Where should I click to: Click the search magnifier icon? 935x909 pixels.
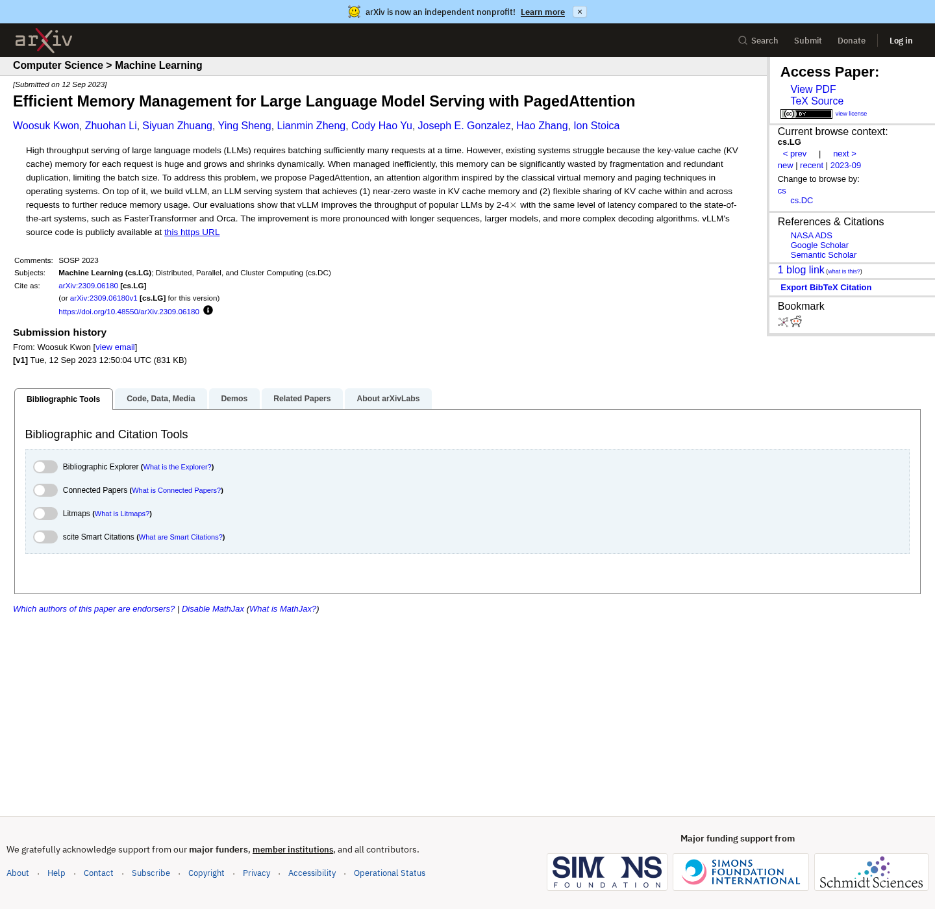coord(743,40)
